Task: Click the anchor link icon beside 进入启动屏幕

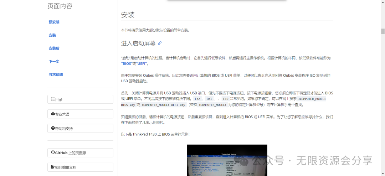Action: [160, 43]
